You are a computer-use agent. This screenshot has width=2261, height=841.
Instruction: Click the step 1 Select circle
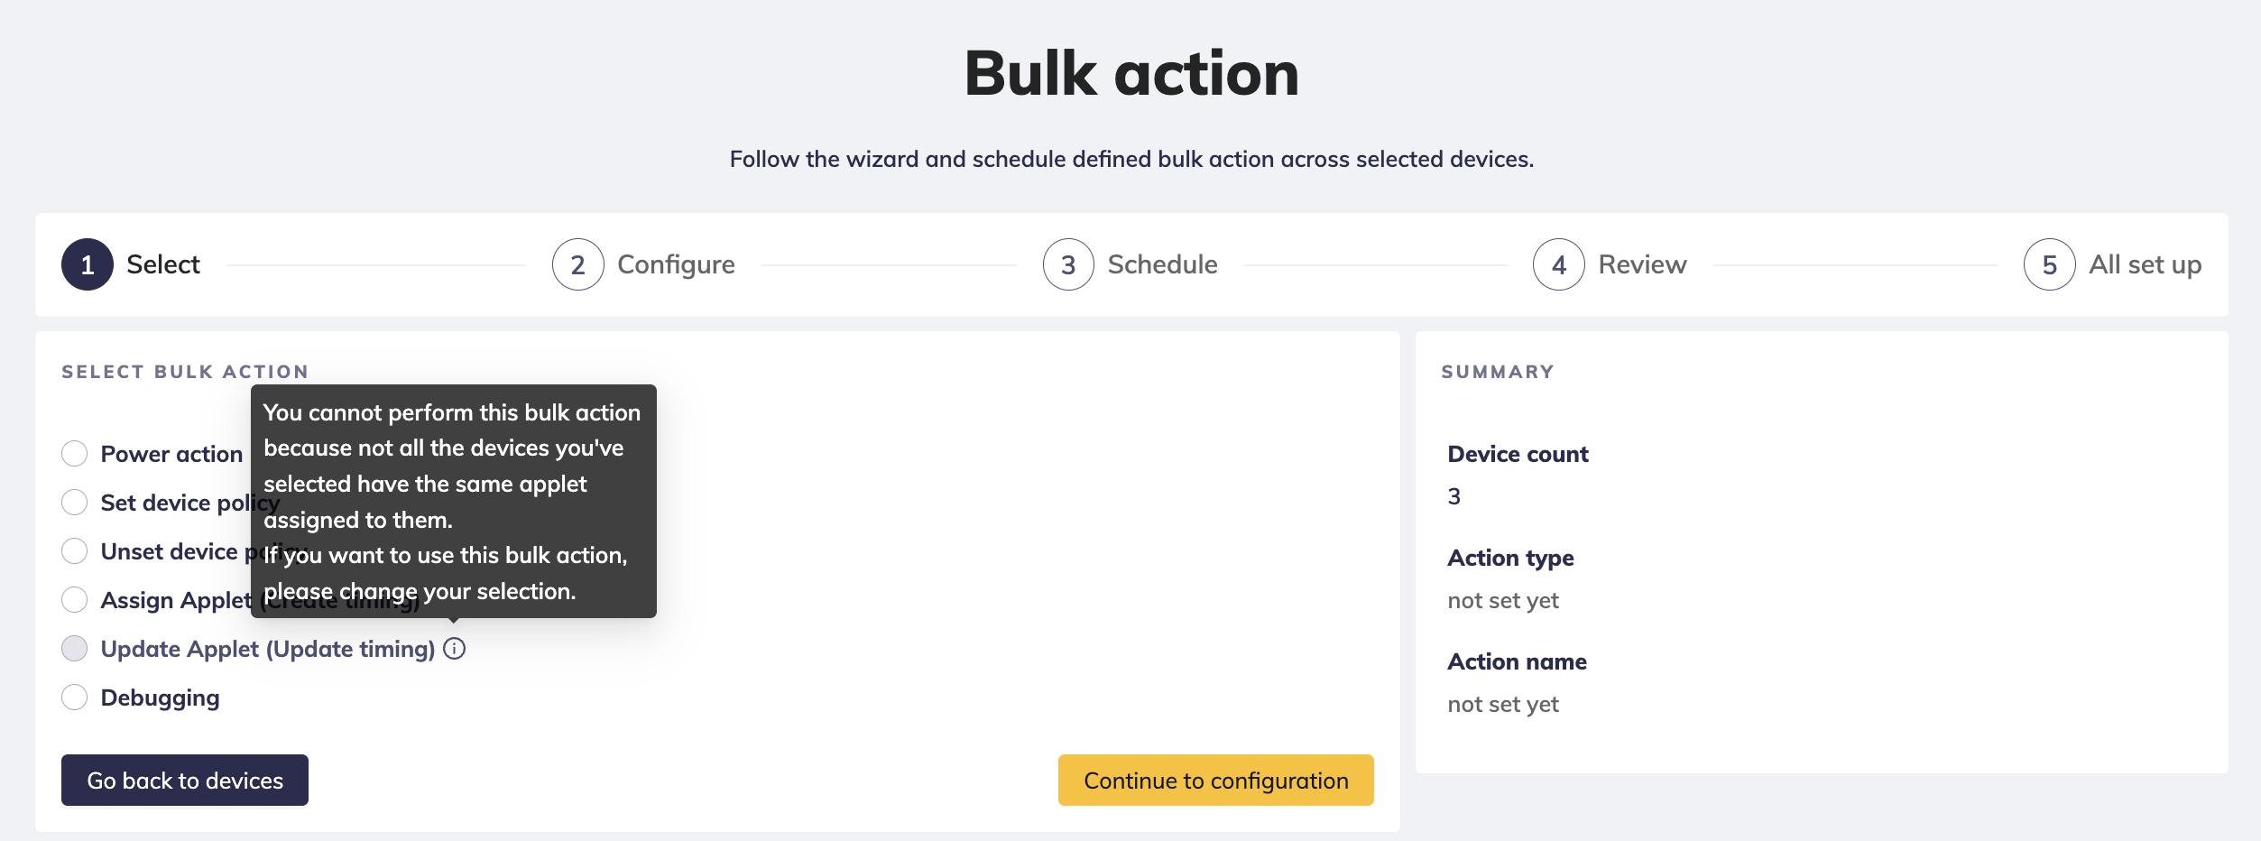pyautogui.click(x=88, y=264)
